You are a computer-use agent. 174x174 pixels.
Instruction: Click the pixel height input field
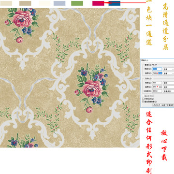(157, 73)
